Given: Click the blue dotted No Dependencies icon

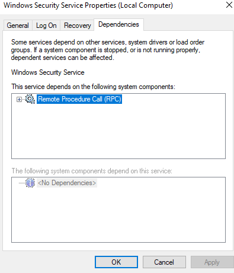Looking at the screenshot, I should pyautogui.click(x=30, y=183).
